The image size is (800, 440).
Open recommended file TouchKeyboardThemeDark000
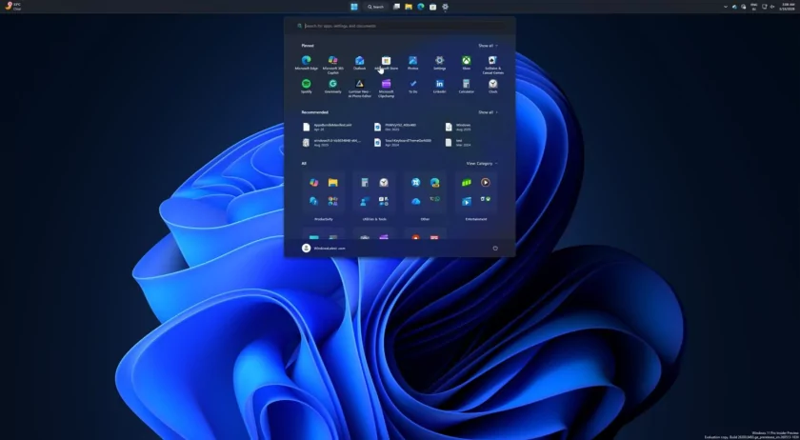[x=403, y=143]
